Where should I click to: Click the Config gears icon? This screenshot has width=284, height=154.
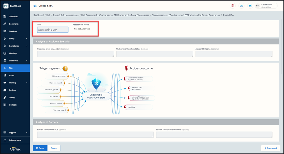pyautogui.click(x=5, y=97)
